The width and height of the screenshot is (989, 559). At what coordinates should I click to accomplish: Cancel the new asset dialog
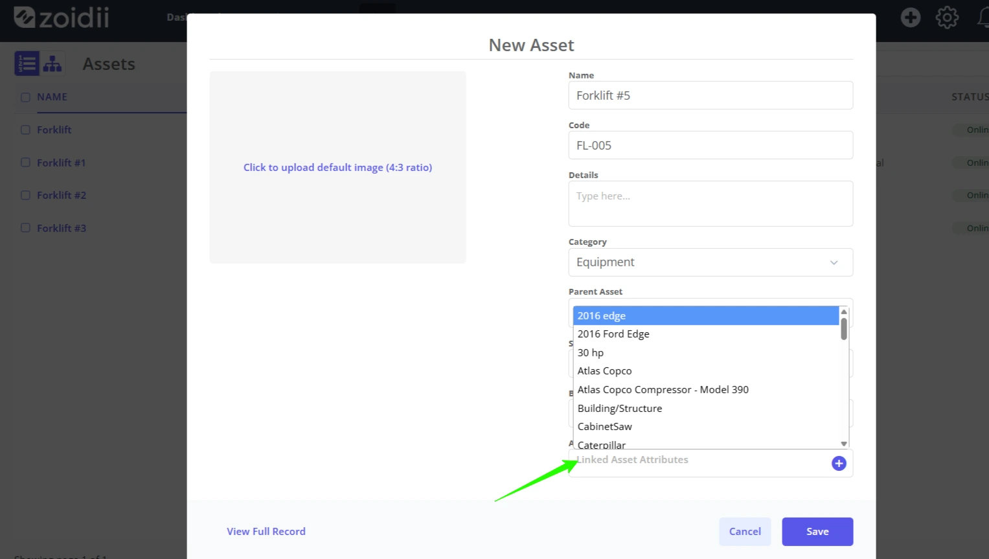pos(745,532)
